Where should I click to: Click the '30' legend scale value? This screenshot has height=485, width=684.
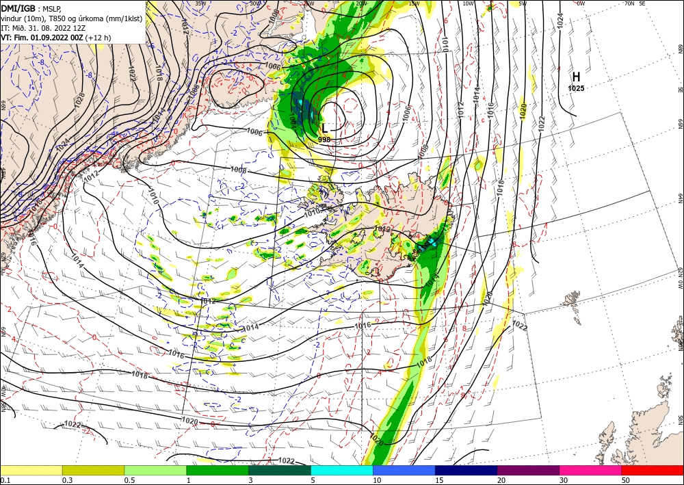pyautogui.click(x=564, y=480)
